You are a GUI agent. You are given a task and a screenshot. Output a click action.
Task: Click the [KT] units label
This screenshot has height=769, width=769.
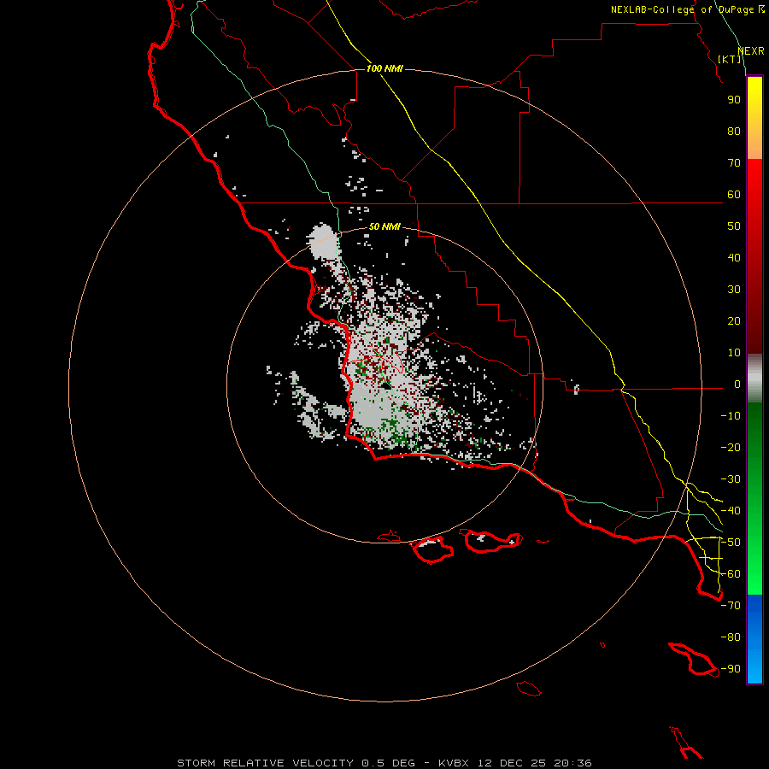pyautogui.click(x=730, y=59)
